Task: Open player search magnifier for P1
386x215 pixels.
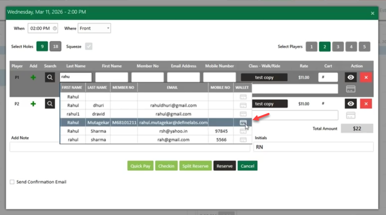Action: coord(50,77)
